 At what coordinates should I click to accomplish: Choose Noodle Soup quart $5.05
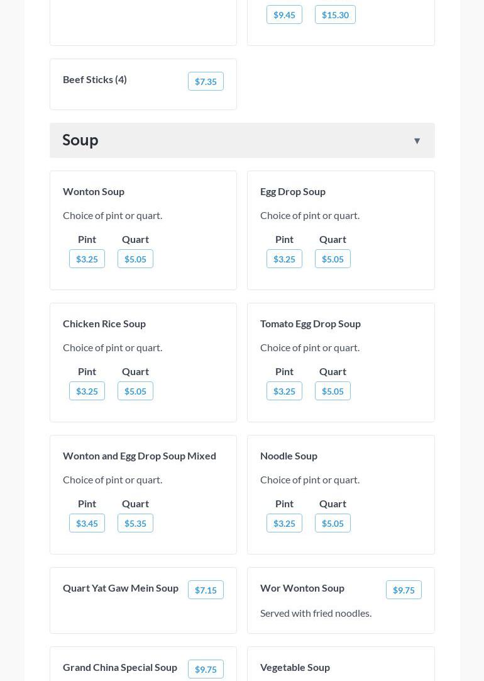click(333, 524)
